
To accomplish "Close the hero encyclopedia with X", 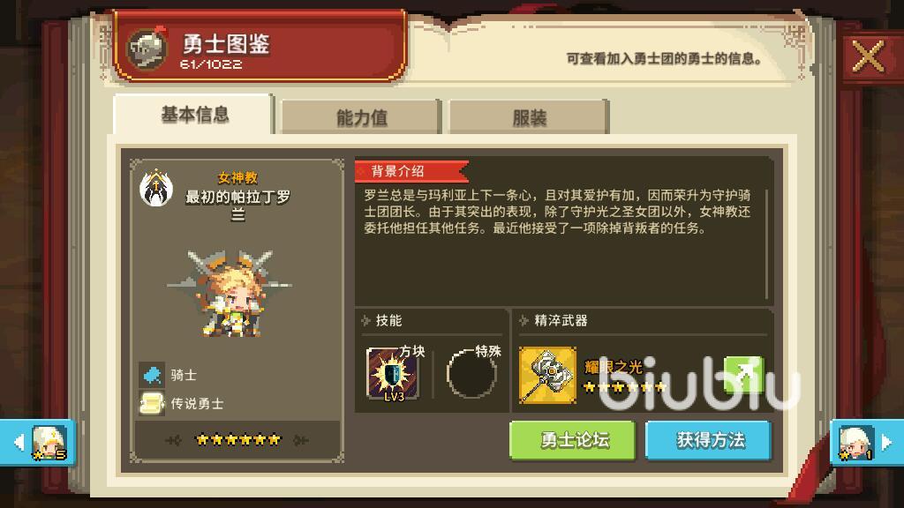I will 868,56.
